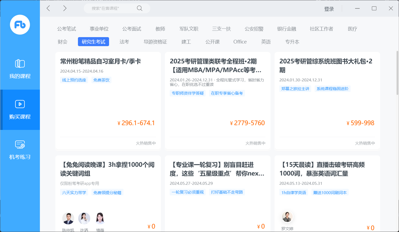Select the 财会 category tab
The height and width of the screenshot is (232, 399).
coord(63,42)
